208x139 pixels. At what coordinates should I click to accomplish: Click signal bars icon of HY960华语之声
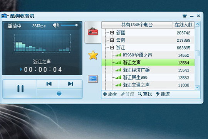coord(118,55)
